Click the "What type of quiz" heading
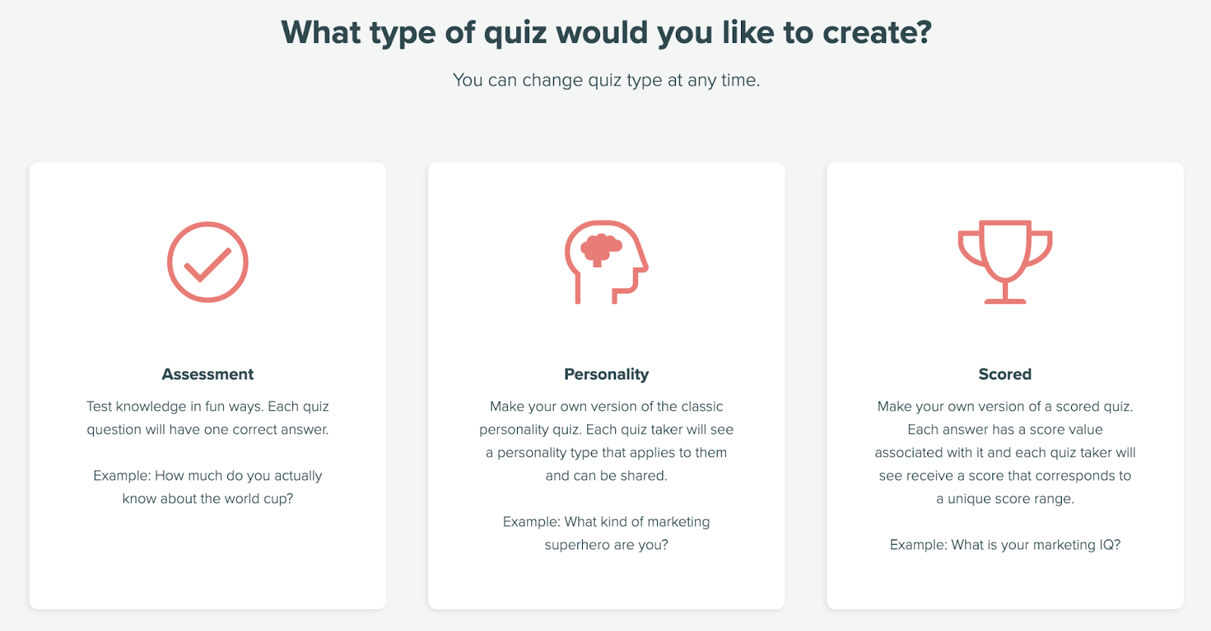 (x=606, y=33)
